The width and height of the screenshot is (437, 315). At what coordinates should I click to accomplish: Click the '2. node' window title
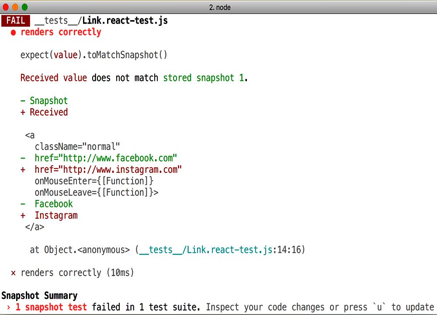[x=220, y=7]
